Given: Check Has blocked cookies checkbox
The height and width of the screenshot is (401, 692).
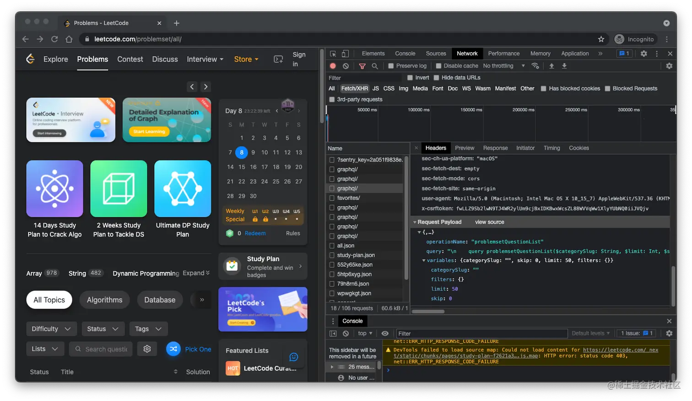Looking at the screenshot, I should pyautogui.click(x=543, y=89).
